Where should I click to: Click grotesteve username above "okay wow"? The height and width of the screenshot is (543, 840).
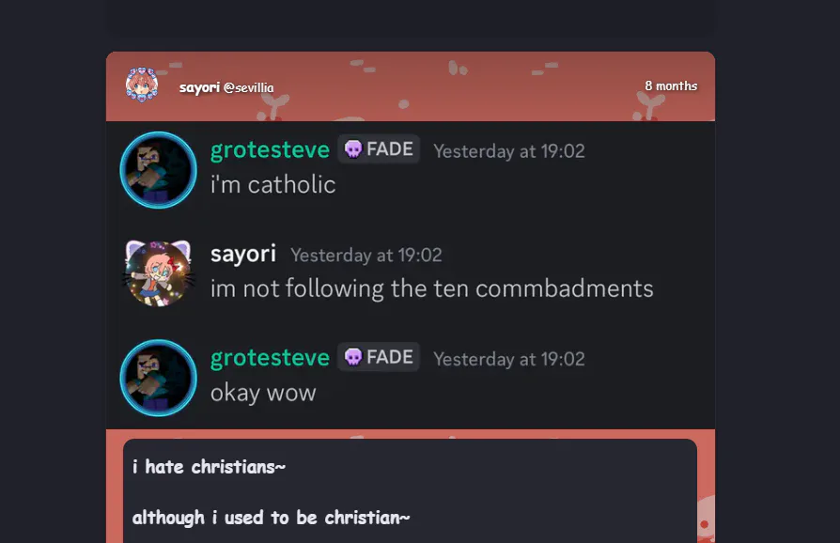click(x=270, y=358)
